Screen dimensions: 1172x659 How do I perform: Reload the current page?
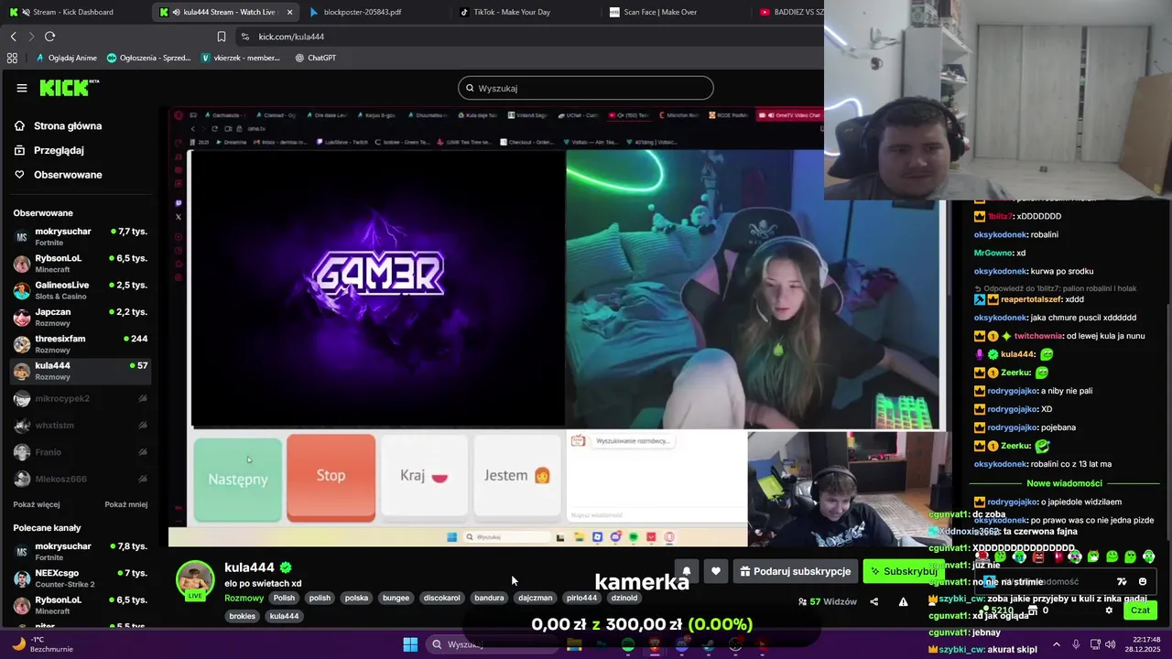point(49,37)
